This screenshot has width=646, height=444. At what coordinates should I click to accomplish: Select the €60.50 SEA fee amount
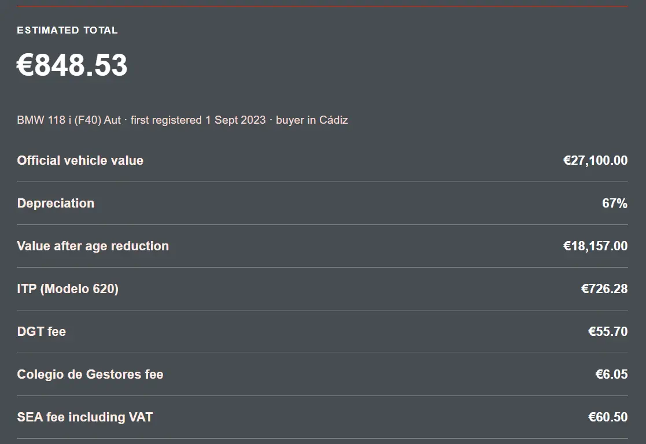[608, 417]
